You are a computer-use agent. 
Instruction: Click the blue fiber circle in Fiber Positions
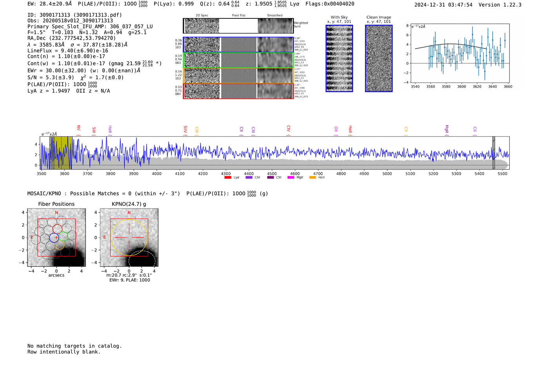[54, 238]
